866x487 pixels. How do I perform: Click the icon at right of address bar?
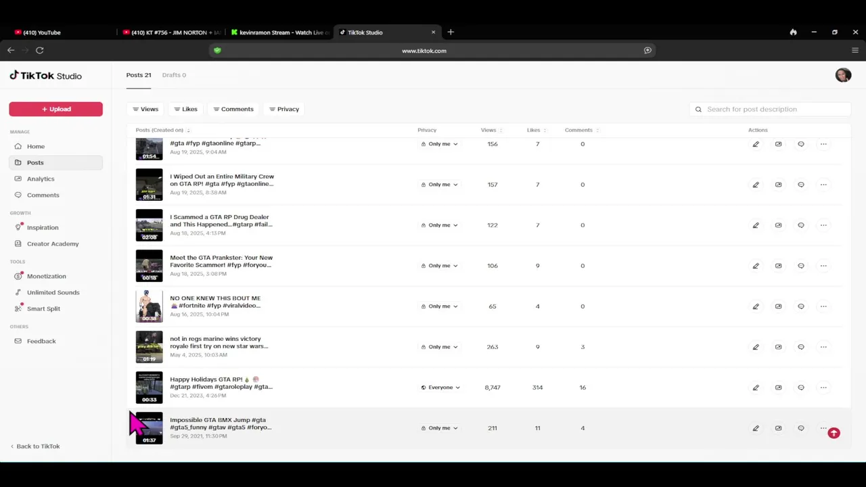(647, 50)
